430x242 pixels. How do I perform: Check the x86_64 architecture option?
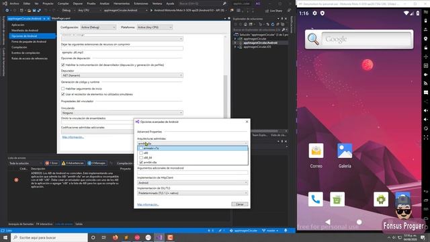141,157
